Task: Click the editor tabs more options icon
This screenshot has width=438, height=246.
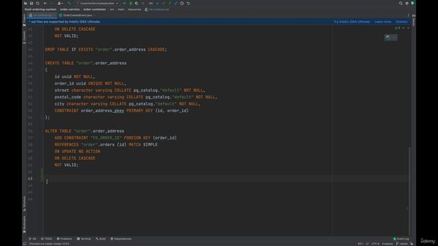Action: tap(408, 15)
